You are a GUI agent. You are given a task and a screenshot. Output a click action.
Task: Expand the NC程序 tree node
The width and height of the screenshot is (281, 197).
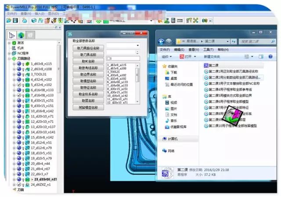click(9, 53)
